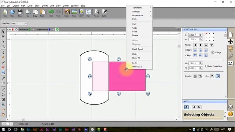Uncheck the To Page checkbox

click(213, 52)
